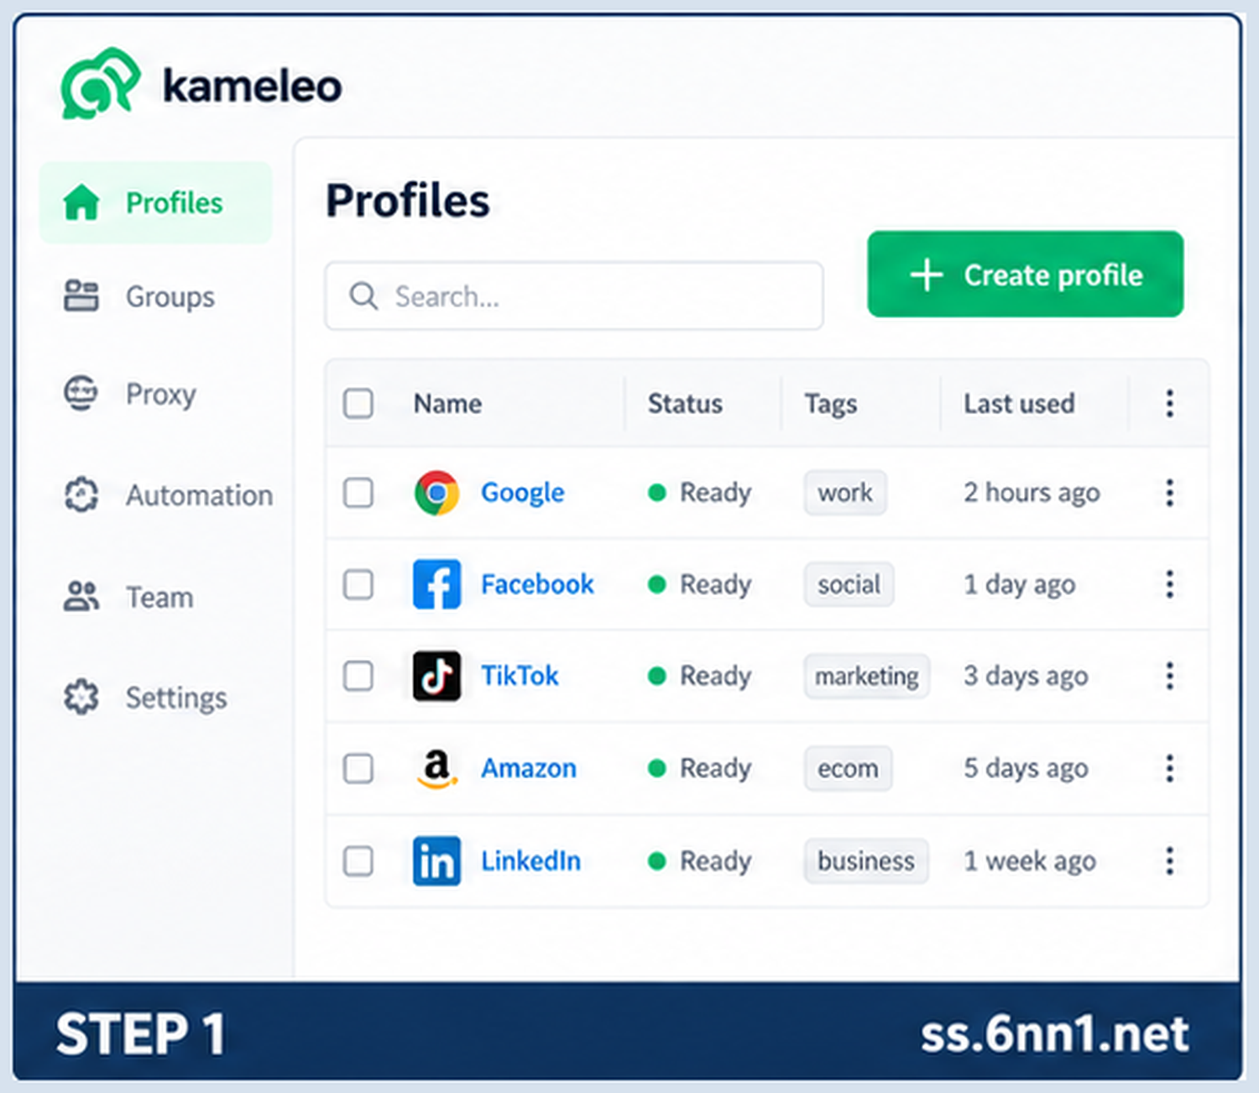Open three-dot menu for Google row
The image size is (1259, 1093).
(x=1169, y=493)
